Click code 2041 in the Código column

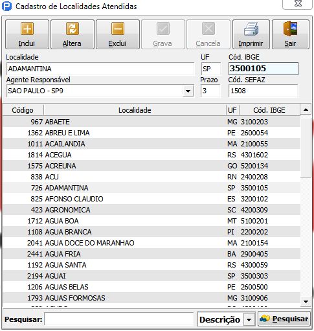coord(35,243)
